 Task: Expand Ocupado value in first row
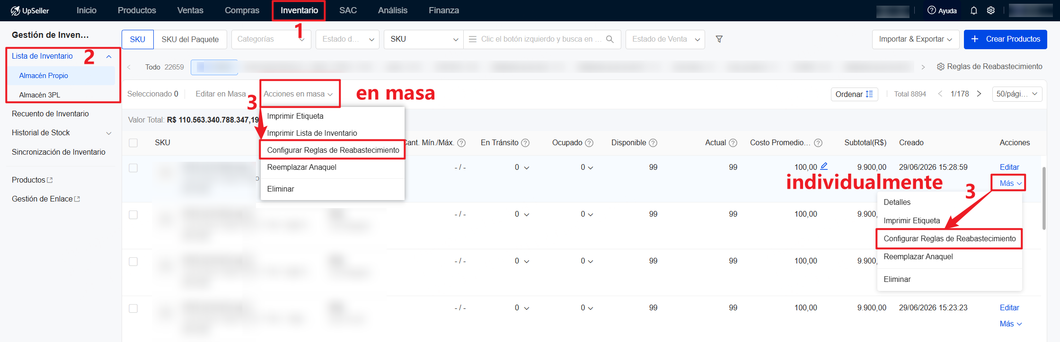click(590, 167)
